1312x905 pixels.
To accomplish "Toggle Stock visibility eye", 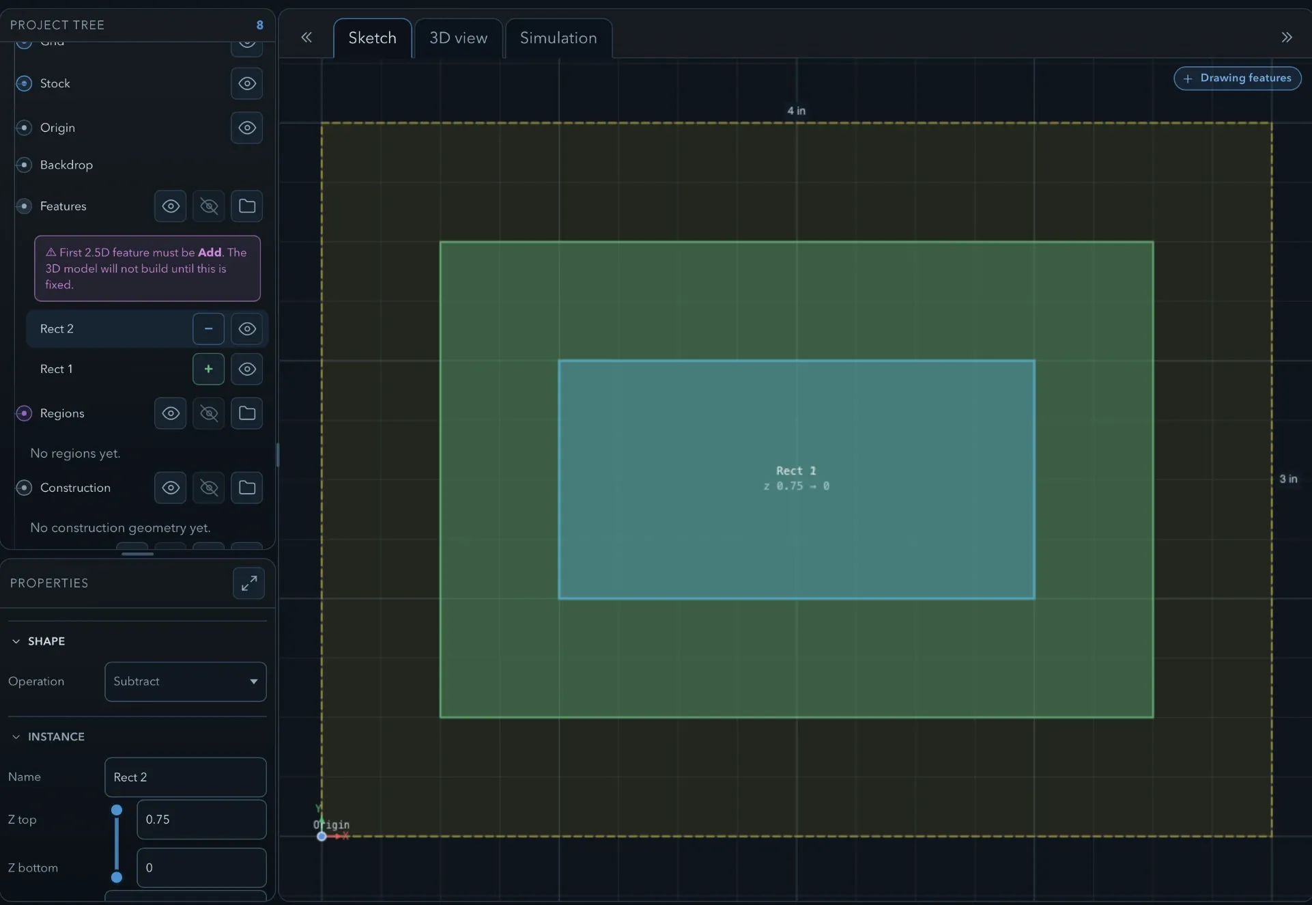I will 247,83.
